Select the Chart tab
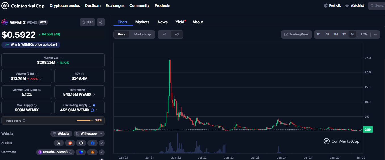The width and height of the screenshot is (385, 160). click(x=122, y=22)
